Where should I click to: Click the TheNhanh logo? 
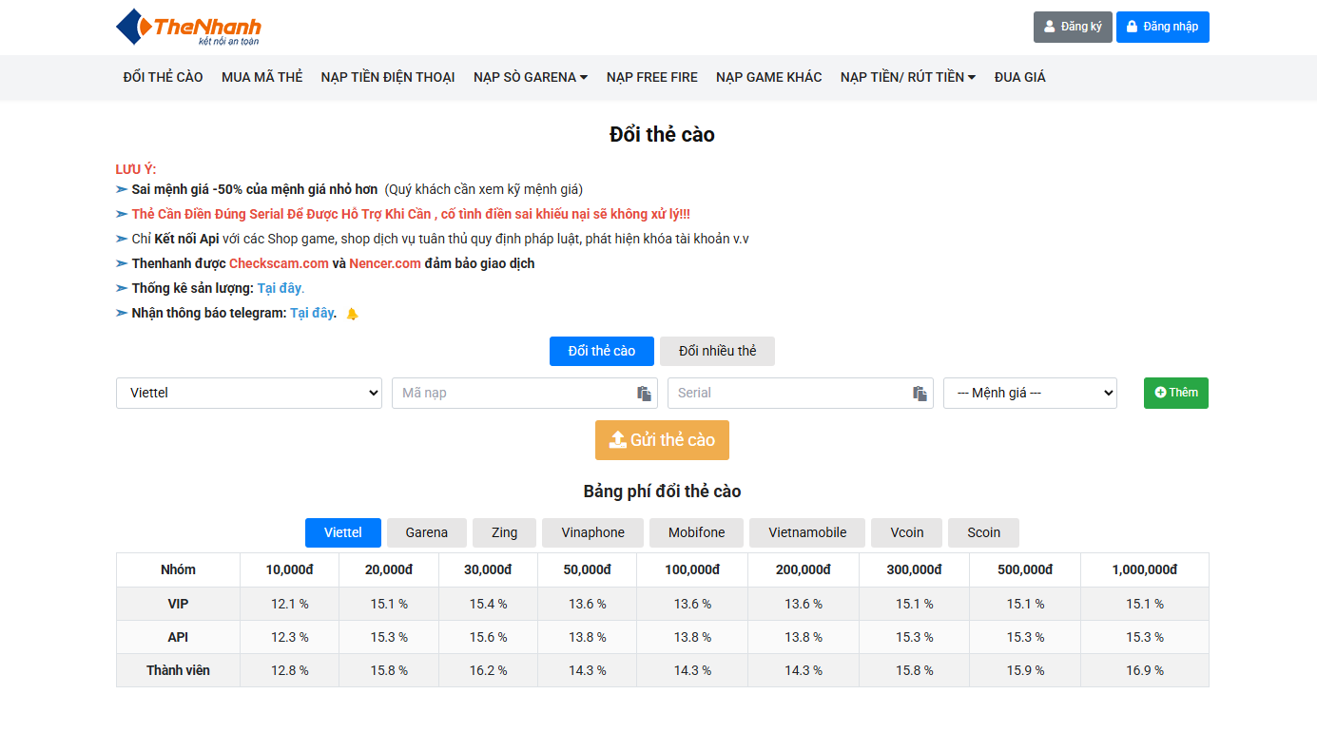coord(188,27)
